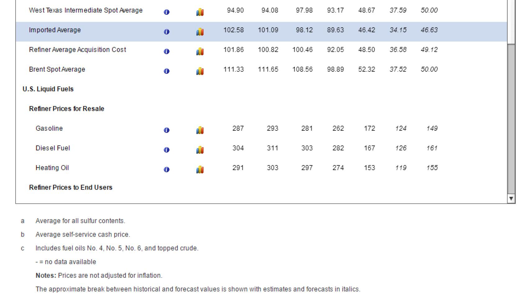Open info for West Texas Intermediate Spot Average

point(167,12)
